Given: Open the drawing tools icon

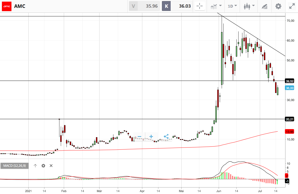Looking at the screenshot, I should [x=264, y=6].
